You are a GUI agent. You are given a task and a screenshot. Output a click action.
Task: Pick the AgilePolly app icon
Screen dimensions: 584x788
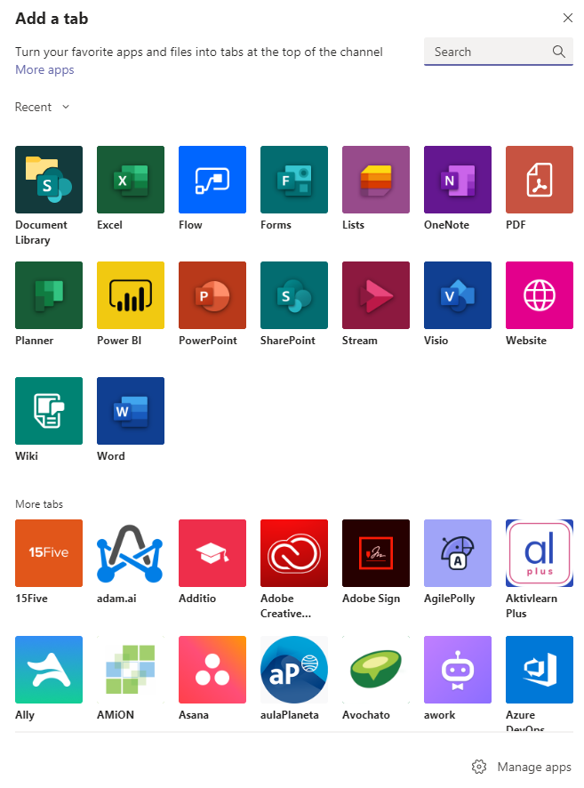[x=458, y=553]
